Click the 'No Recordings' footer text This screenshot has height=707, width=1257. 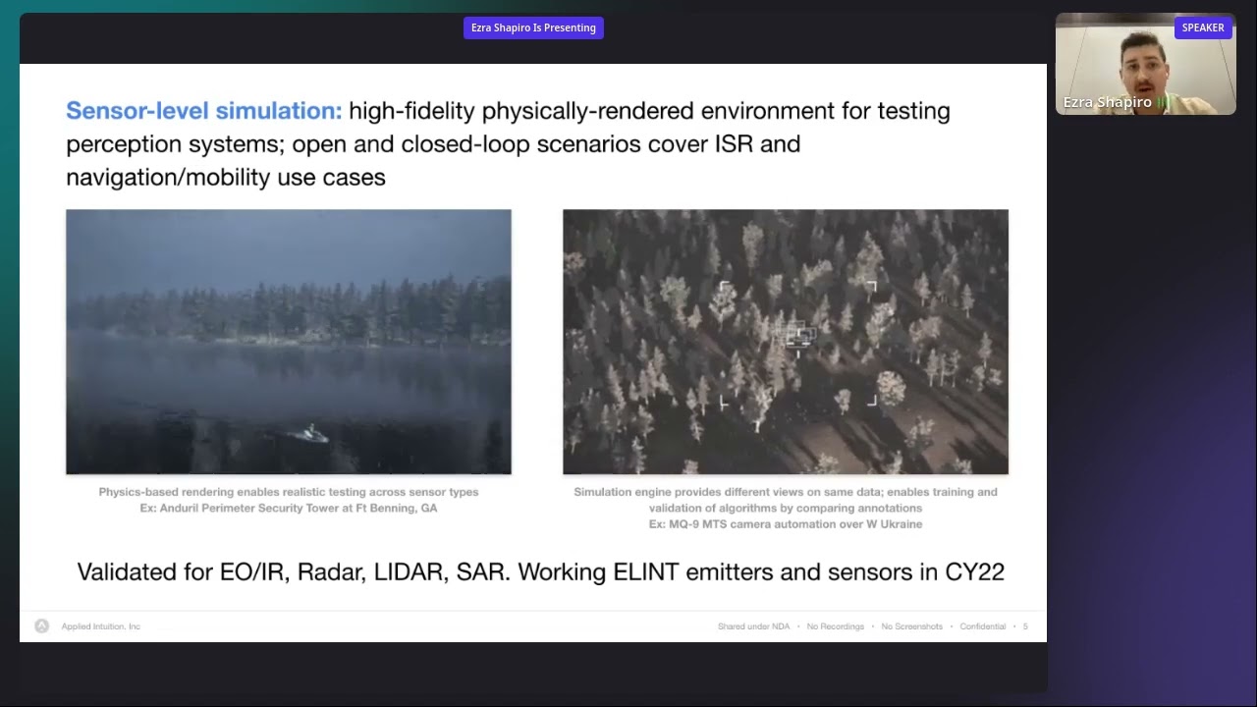click(836, 626)
